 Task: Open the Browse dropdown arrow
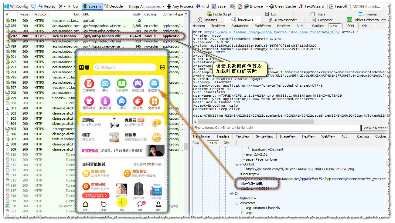(267, 6)
